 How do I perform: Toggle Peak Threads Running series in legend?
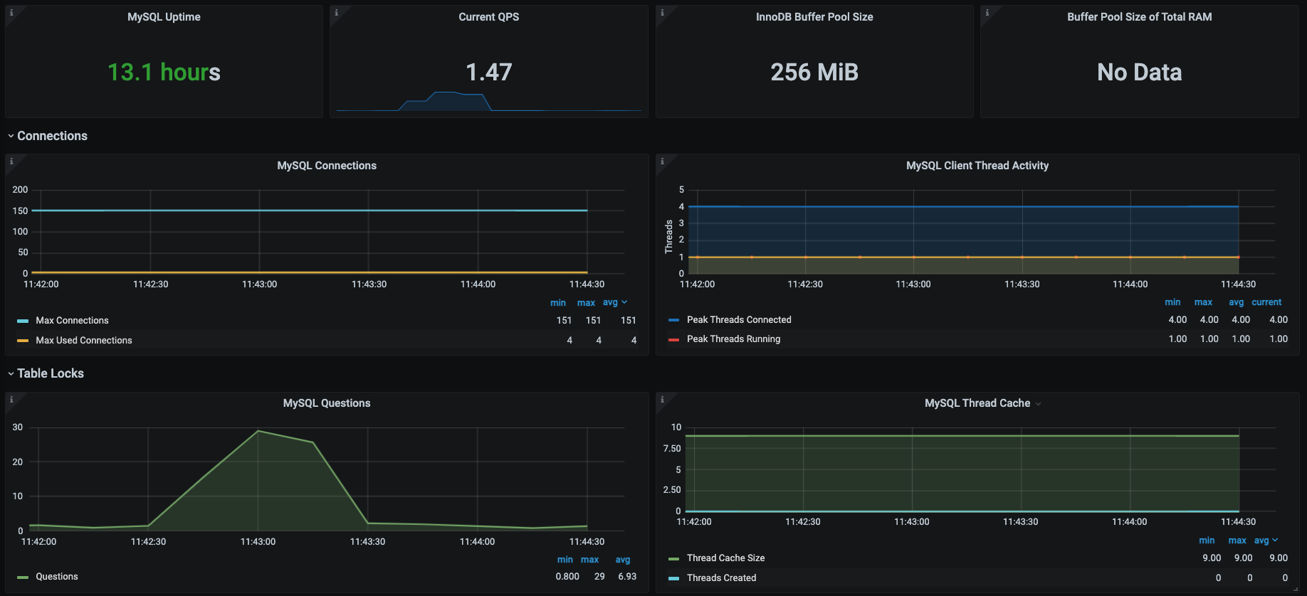pos(733,339)
